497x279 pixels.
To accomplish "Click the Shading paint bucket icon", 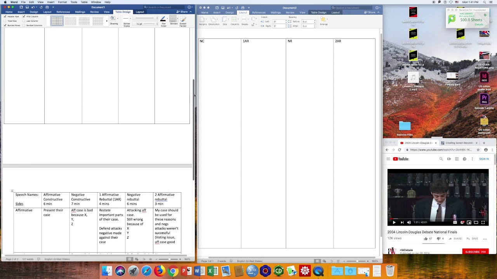I will pyautogui.click(x=113, y=19).
